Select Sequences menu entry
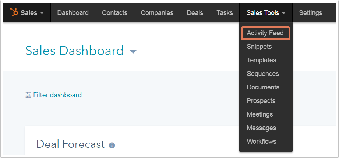 tap(263, 74)
